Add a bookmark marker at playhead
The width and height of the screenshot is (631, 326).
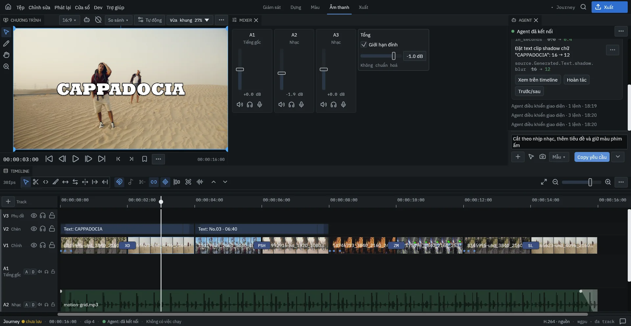tap(145, 159)
